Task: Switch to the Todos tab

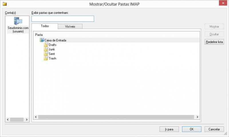Action: coord(45,26)
